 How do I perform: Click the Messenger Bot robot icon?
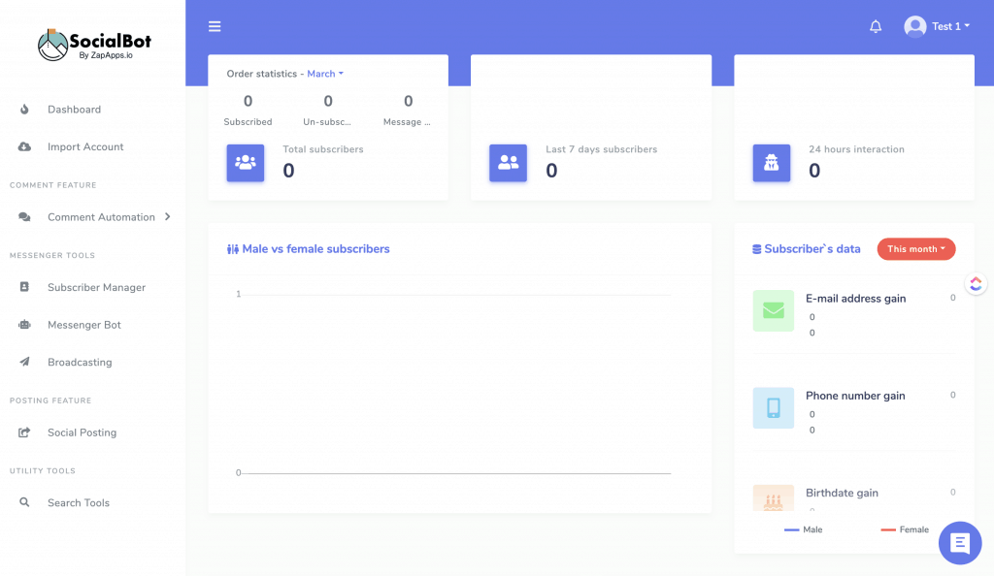click(24, 325)
